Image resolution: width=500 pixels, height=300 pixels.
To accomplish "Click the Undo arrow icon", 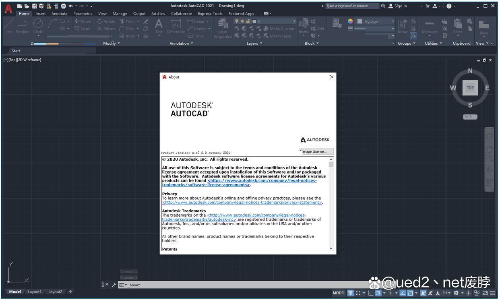I will click(71, 6).
